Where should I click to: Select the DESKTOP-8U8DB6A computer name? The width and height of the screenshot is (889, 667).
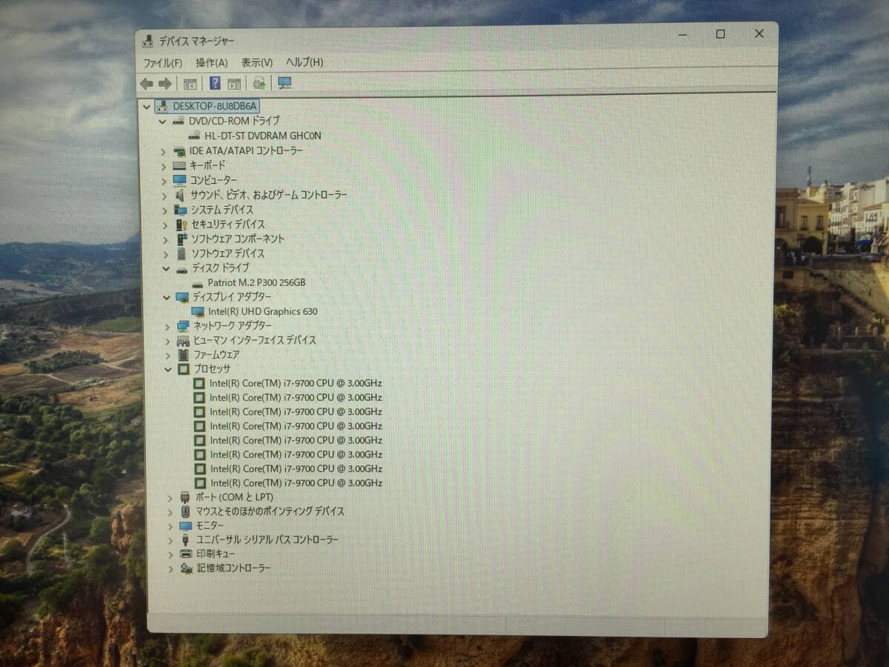[x=214, y=106]
